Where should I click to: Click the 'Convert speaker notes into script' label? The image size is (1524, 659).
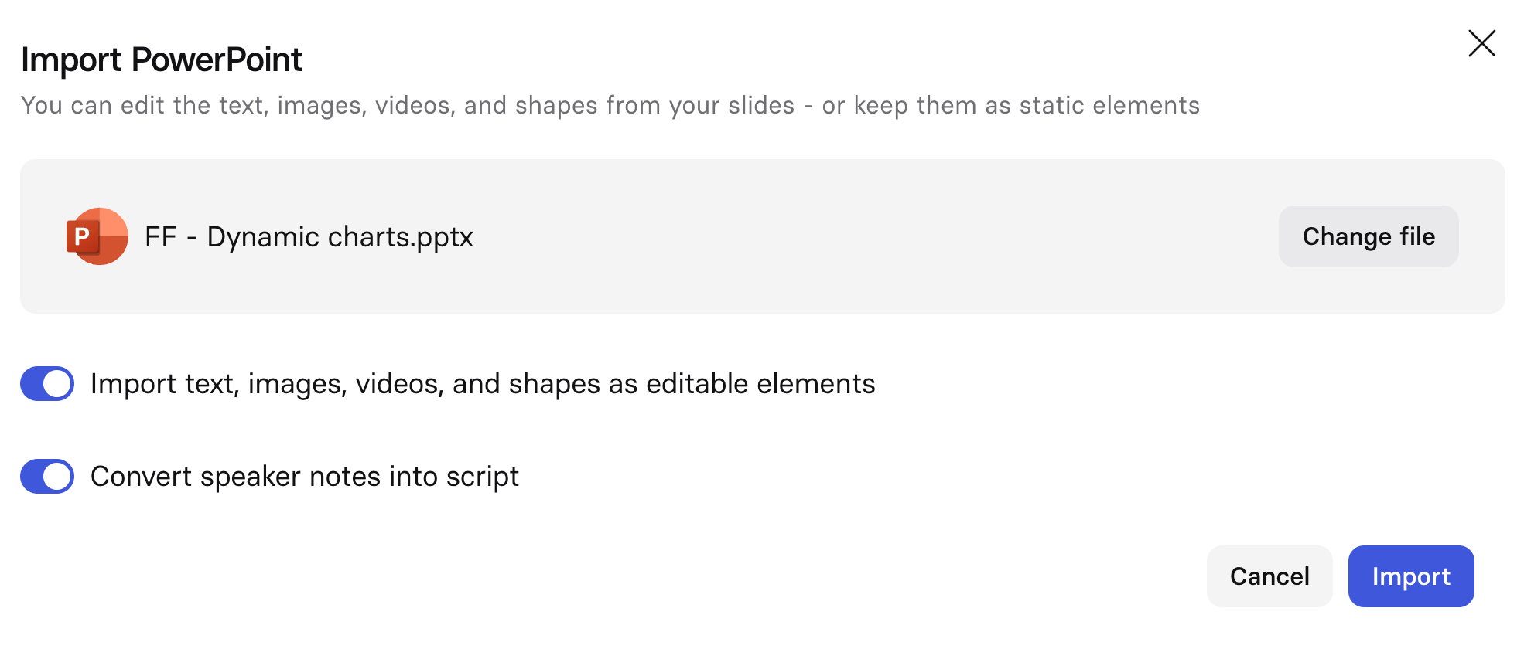[x=304, y=477]
